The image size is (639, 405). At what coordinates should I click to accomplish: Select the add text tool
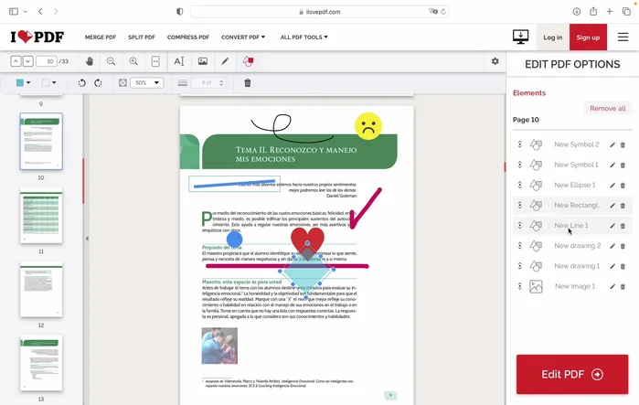(179, 61)
